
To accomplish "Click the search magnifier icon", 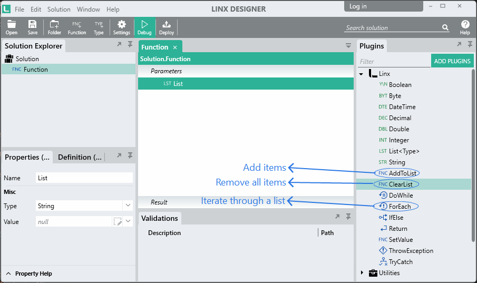I will coord(445,27).
